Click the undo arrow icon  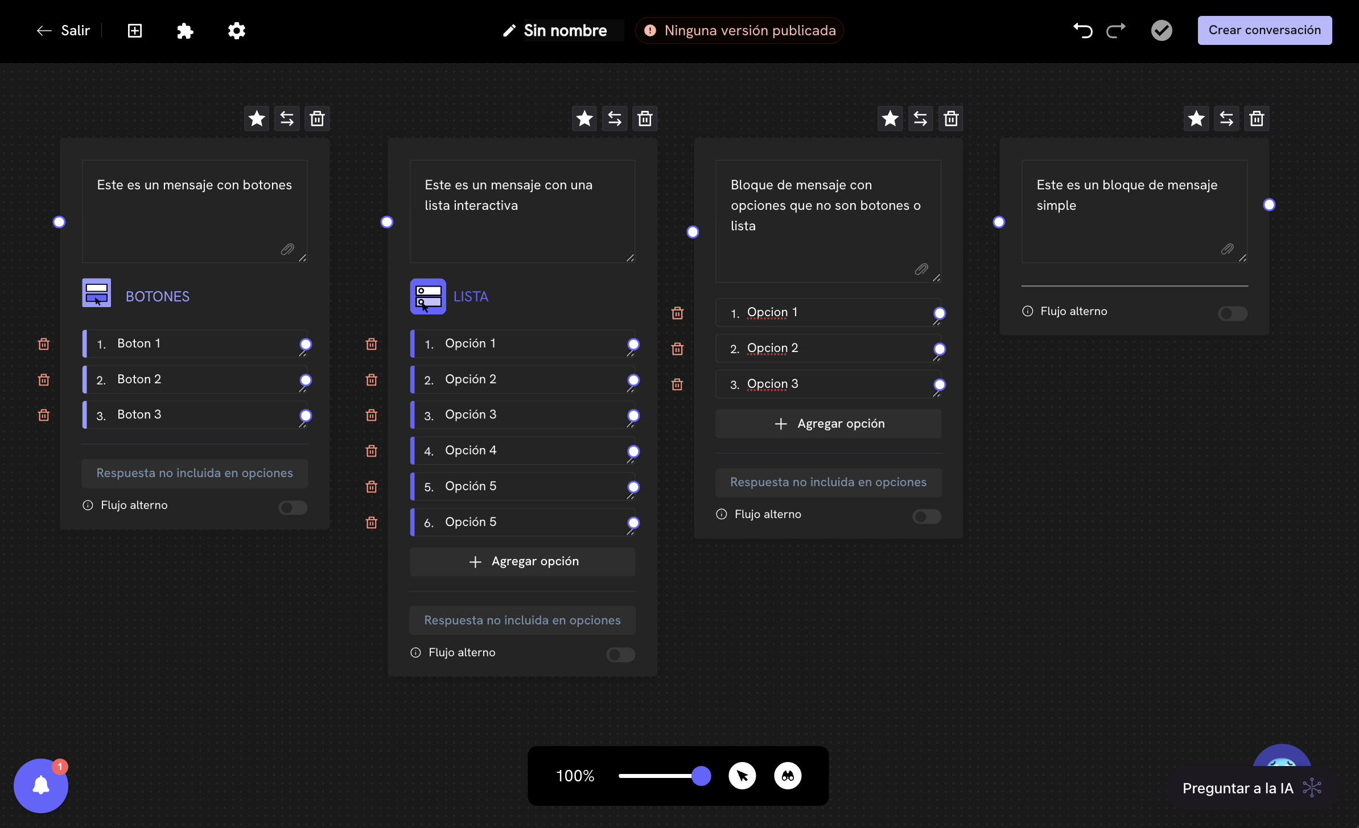[x=1082, y=31]
